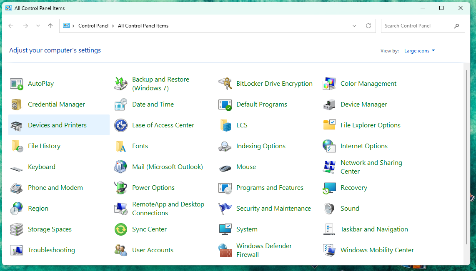Click the File Explorer Options folder icon
This screenshot has width=476, height=271.
click(x=329, y=125)
